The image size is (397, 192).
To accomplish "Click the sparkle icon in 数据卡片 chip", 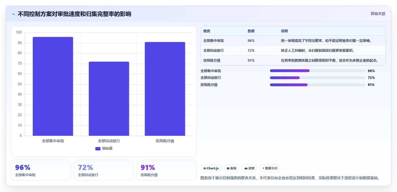I will [263, 168].
